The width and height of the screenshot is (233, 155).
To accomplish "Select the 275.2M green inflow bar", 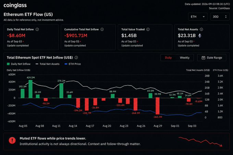I will (x=61, y=91).
